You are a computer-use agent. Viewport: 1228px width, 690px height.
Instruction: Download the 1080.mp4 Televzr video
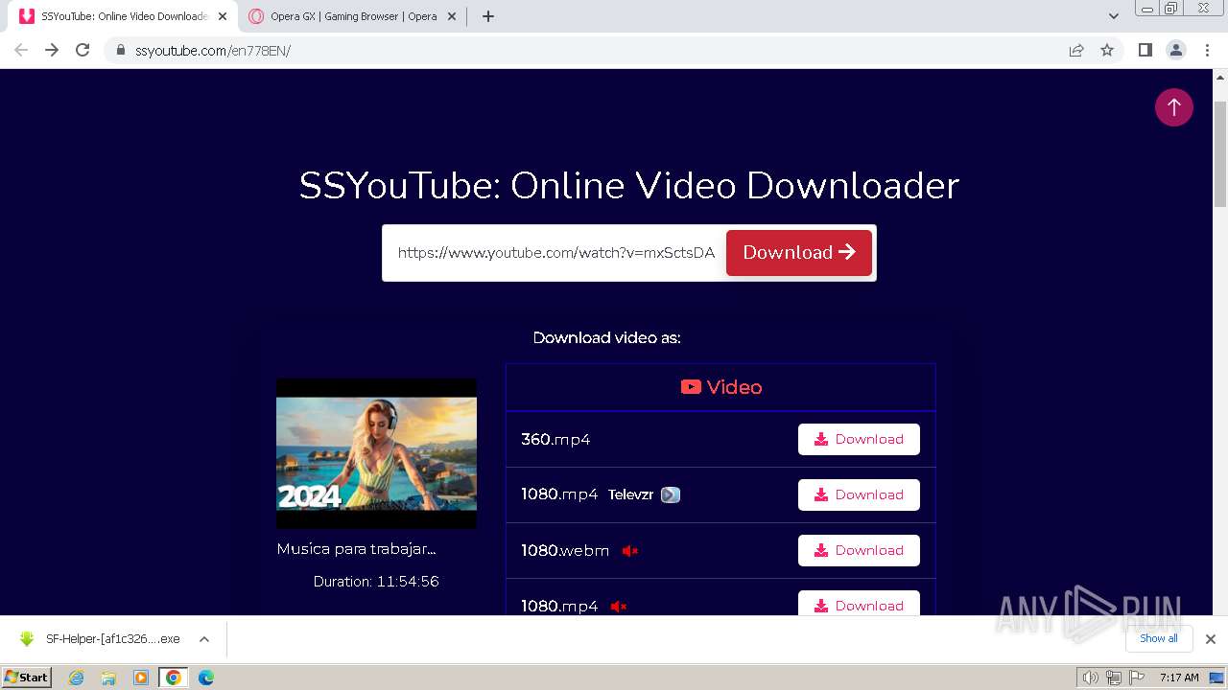point(859,494)
